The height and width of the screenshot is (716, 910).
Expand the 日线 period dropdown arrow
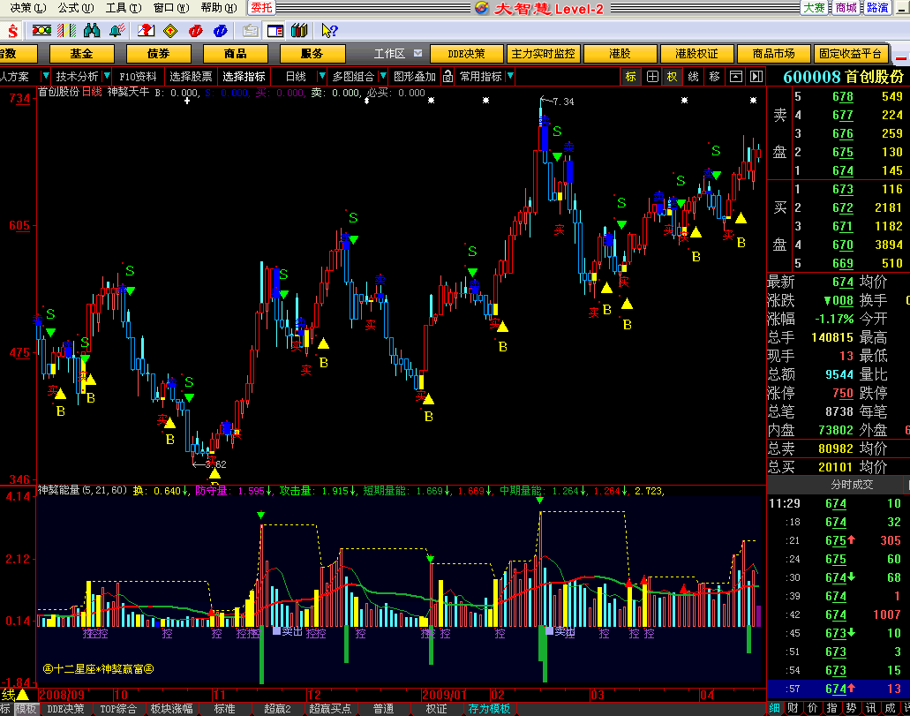pos(322,76)
